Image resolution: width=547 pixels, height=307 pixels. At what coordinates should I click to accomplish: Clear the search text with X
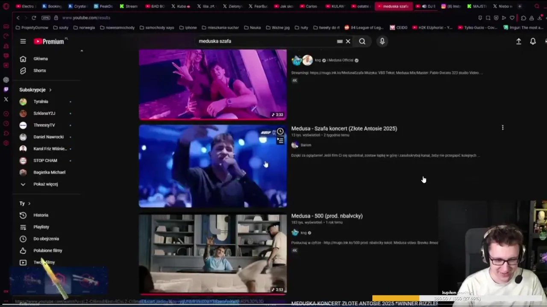click(348, 41)
